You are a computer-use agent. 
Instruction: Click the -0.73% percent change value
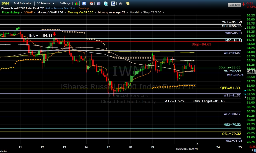coord(251,7)
